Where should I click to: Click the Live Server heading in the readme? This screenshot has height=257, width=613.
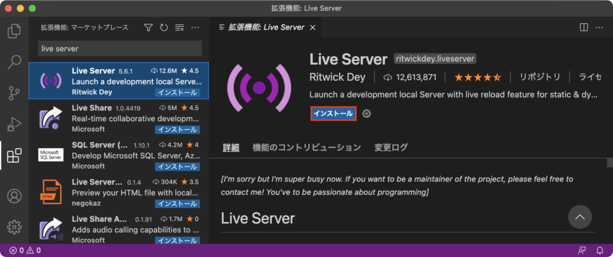[x=257, y=218]
